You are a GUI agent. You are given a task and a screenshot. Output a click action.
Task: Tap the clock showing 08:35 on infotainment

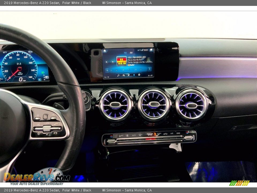pyautogui.click(x=146, y=50)
